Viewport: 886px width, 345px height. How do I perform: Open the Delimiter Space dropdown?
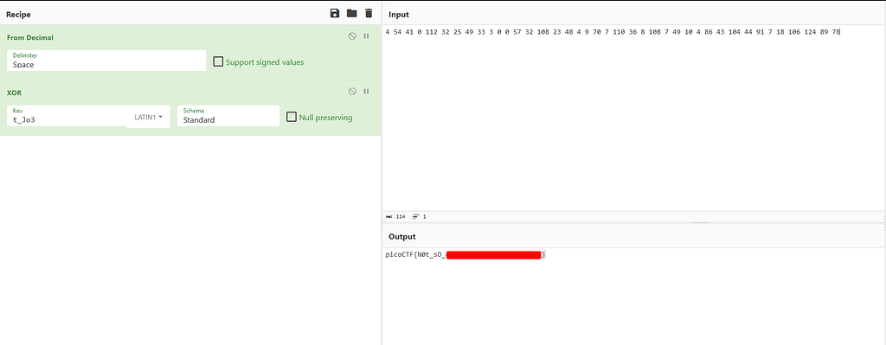(x=106, y=61)
